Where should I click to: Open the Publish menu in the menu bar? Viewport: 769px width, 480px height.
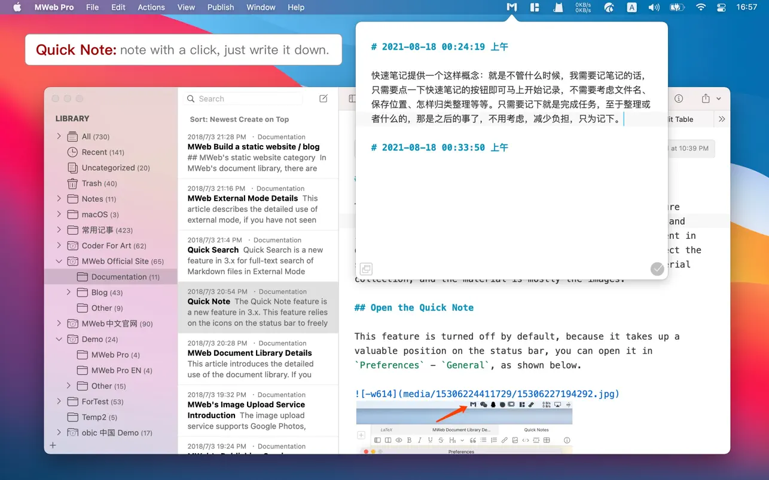pyautogui.click(x=221, y=7)
